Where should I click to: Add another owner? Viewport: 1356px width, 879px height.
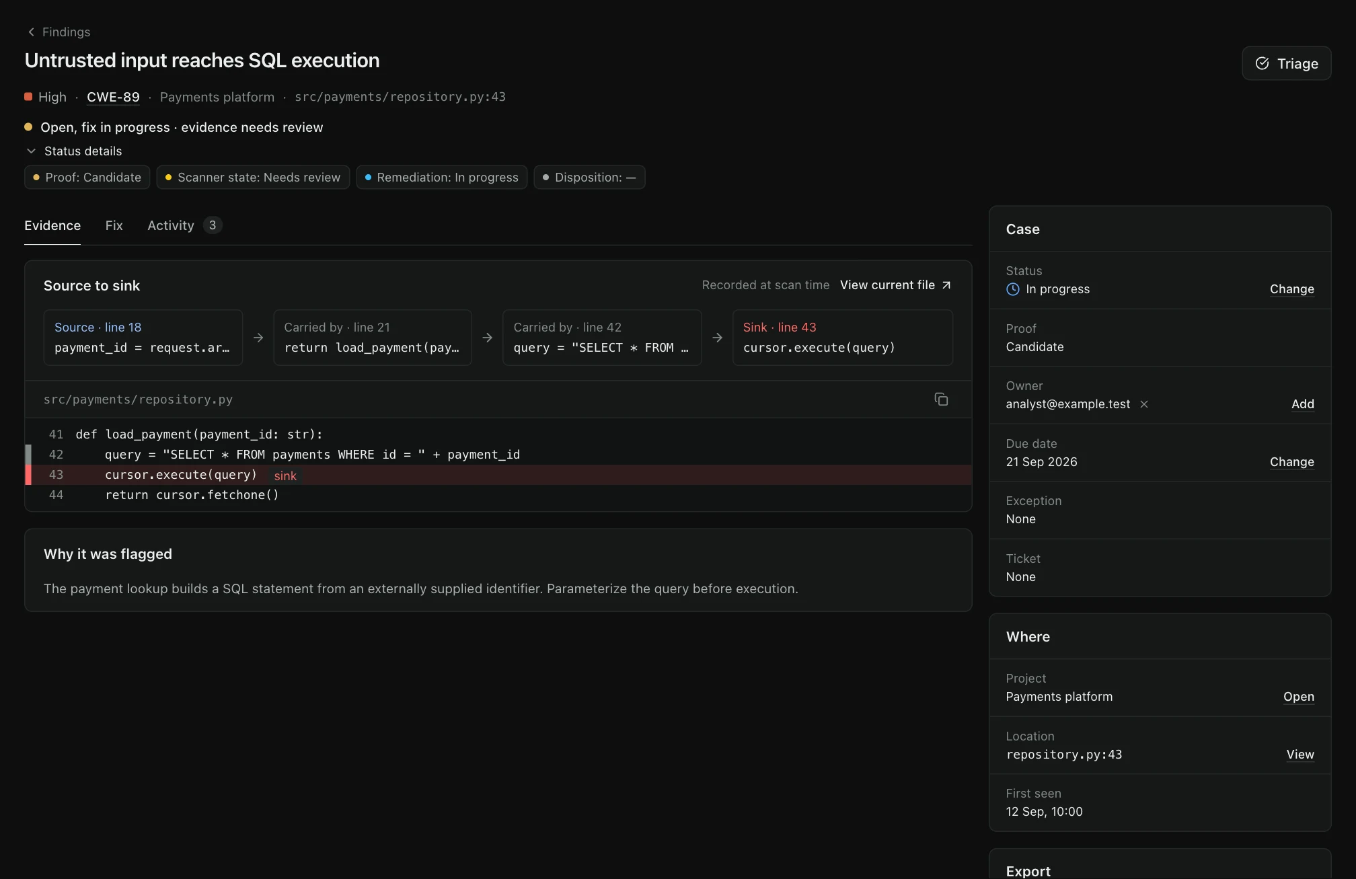(x=1302, y=404)
